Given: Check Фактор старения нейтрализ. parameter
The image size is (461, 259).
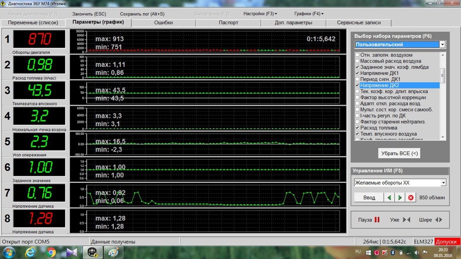Looking at the screenshot, I should coord(357,121).
